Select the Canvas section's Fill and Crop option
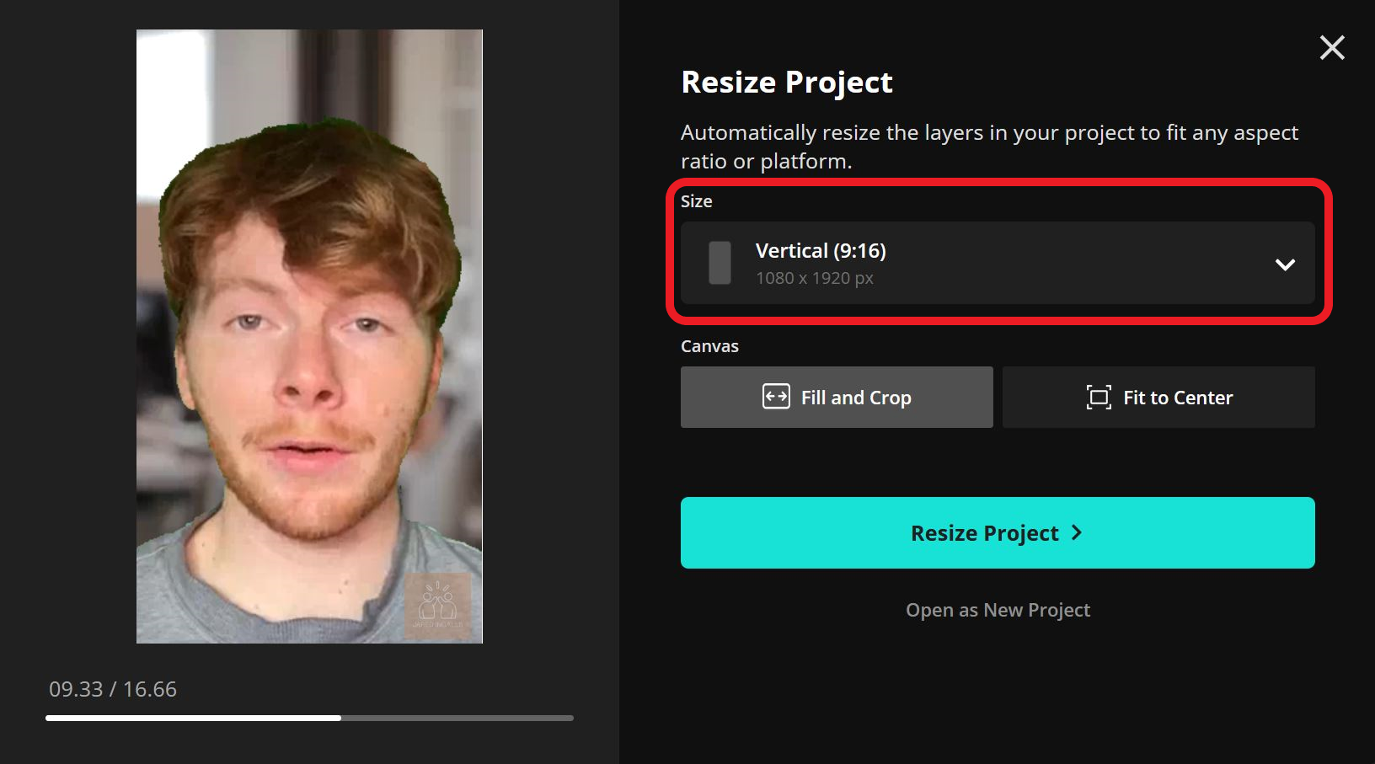 836,397
